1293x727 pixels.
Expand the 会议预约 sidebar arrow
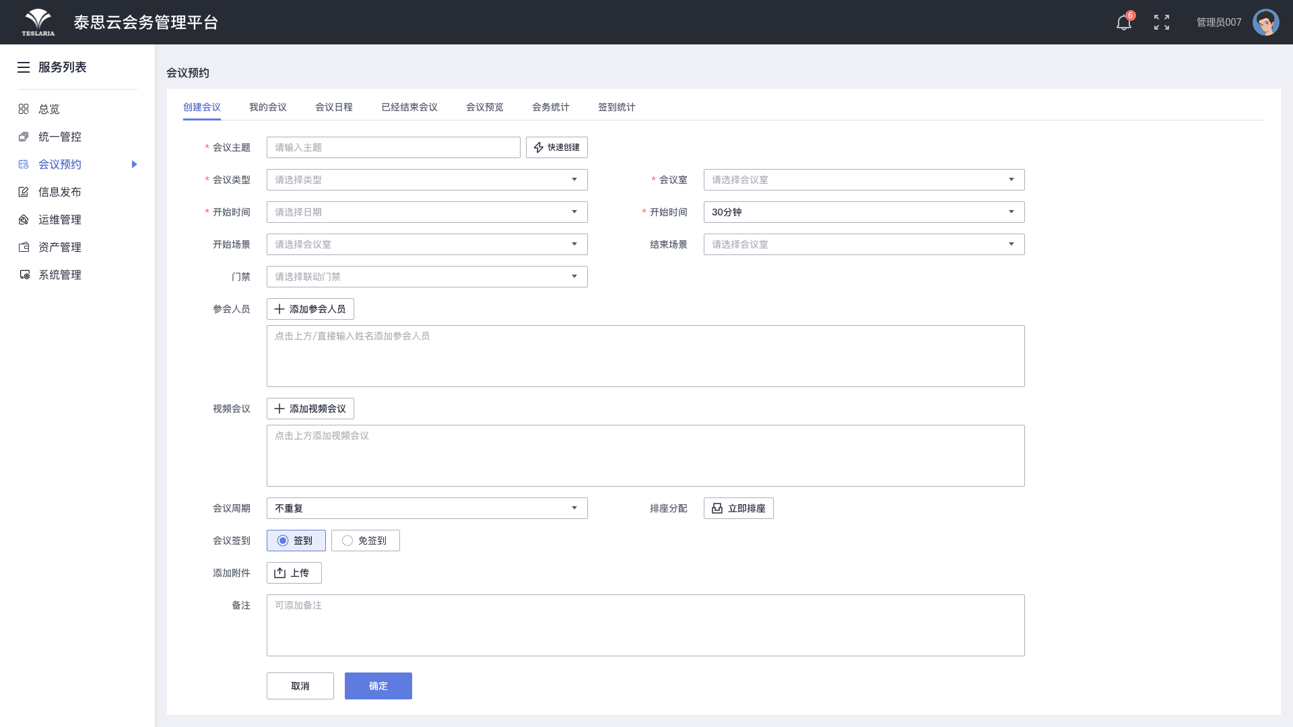(135, 164)
